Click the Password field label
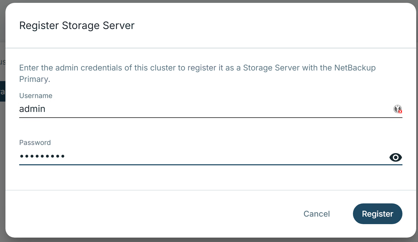418x242 pixels. tap(35, 143)
